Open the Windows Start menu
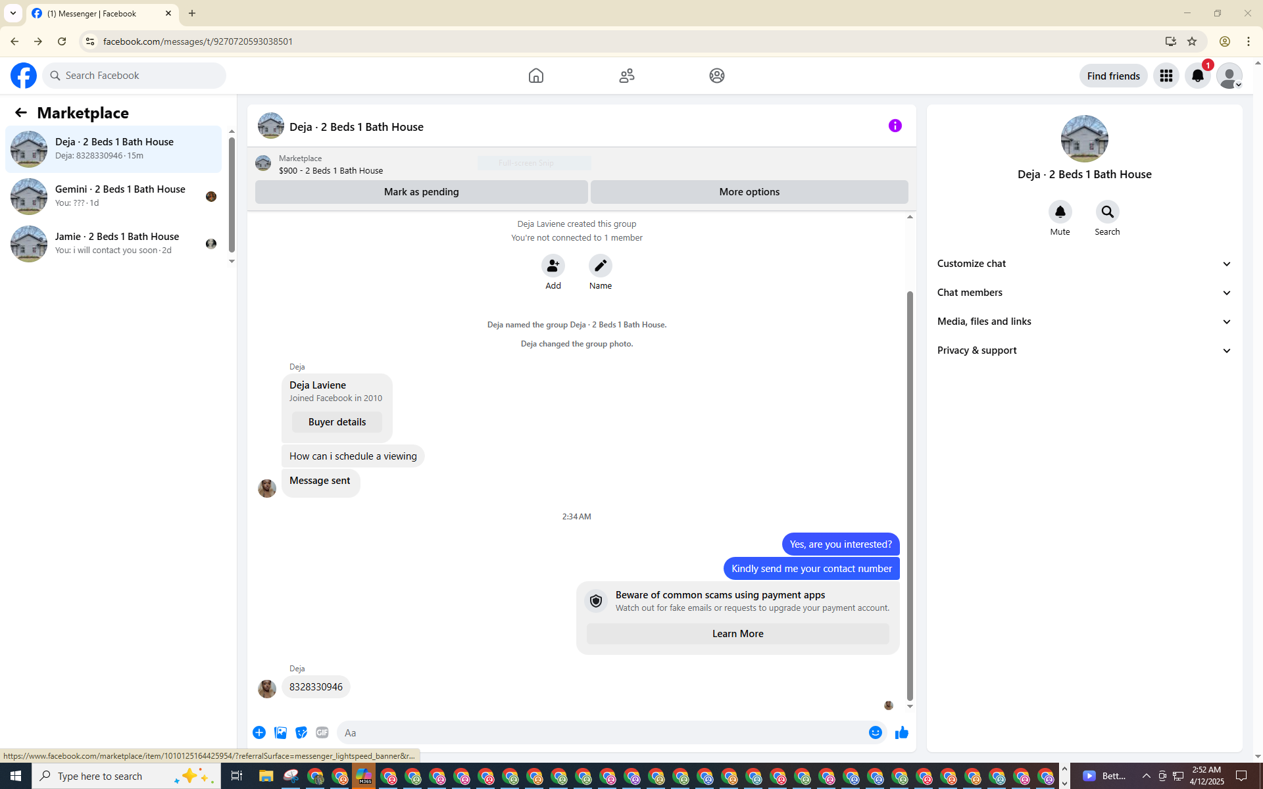The image size is (1263, 789). (16, 776)
